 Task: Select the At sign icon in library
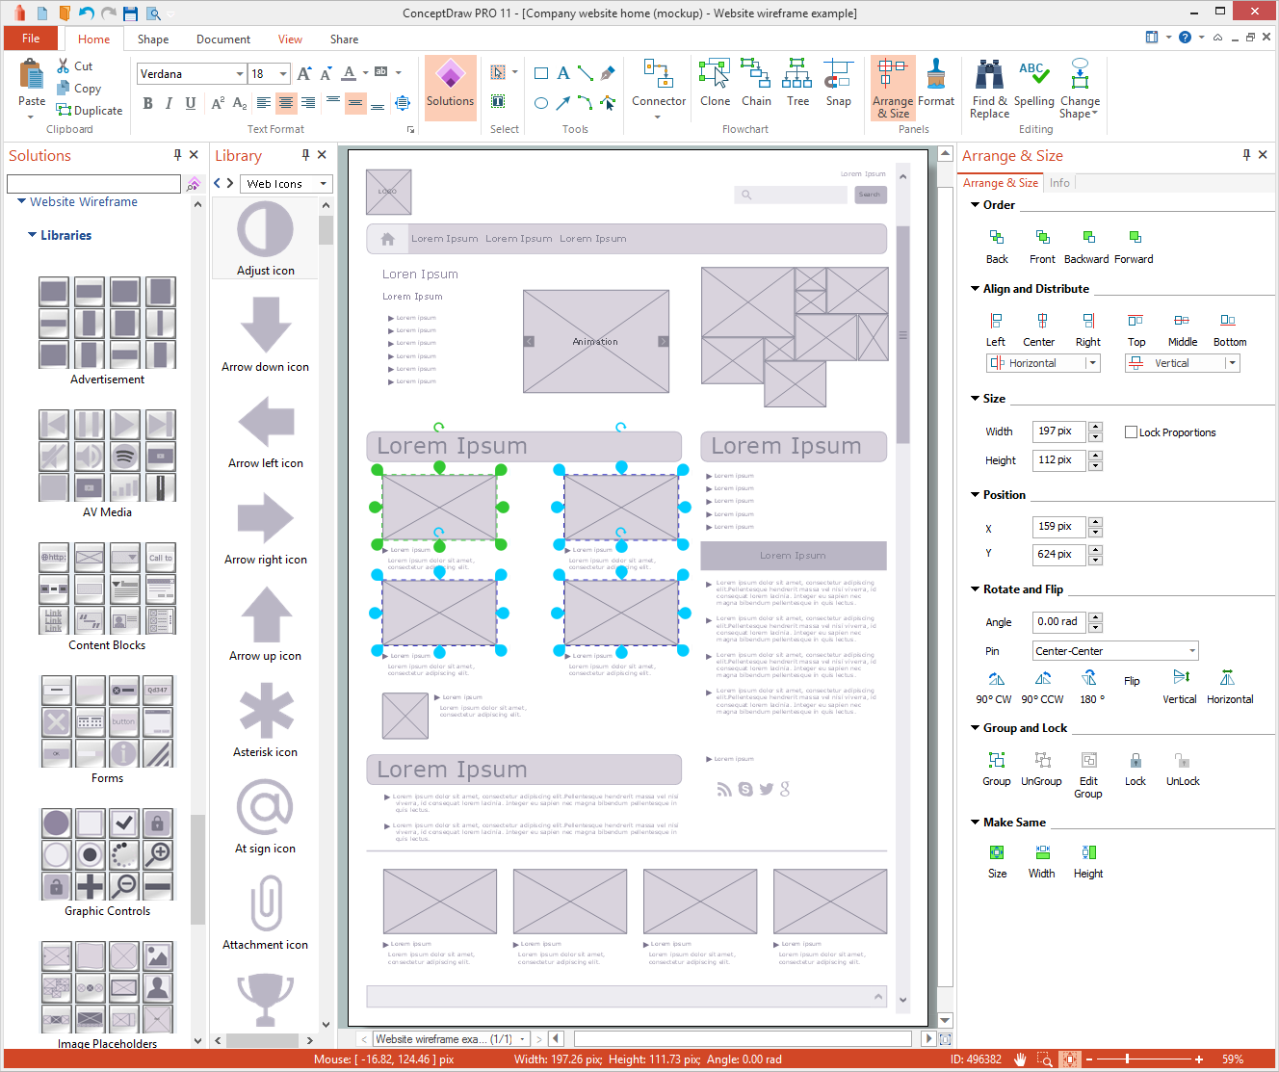tap(265, 806)
